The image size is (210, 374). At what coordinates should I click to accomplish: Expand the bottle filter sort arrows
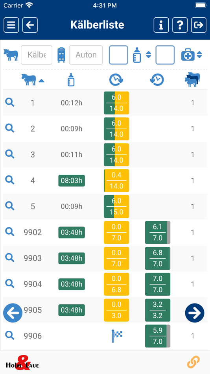point(148,55)
